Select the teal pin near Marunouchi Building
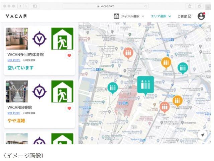Screen dimensions: 214x161 click(x=112, y=88)
